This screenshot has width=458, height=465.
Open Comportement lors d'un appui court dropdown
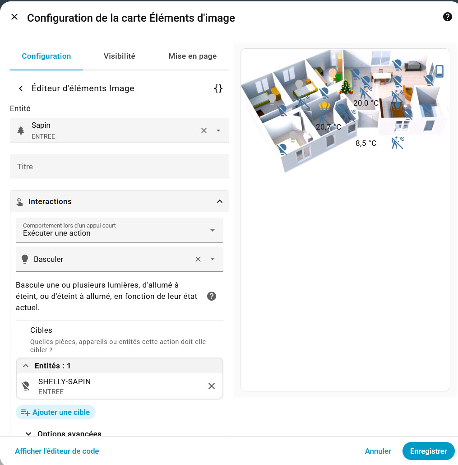pos(120,230)
